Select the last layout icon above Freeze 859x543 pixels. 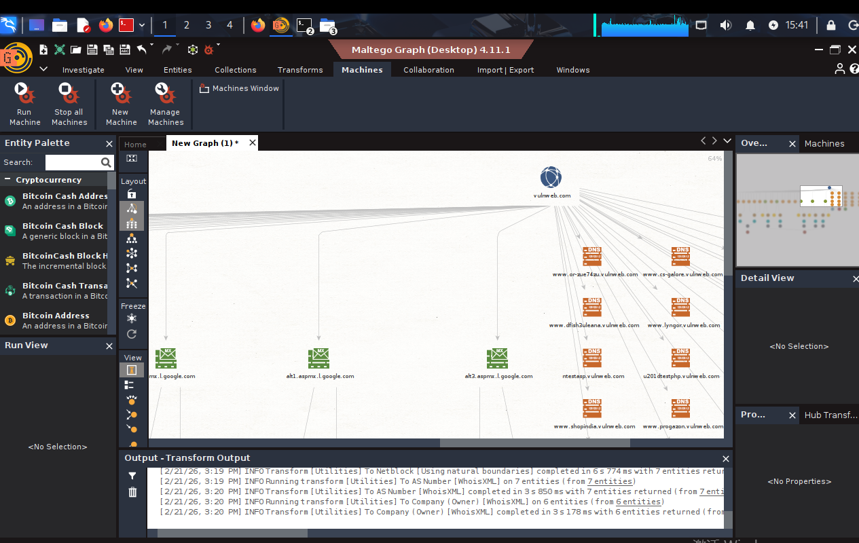132,284
